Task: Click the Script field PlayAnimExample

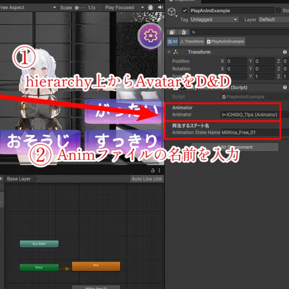Action: (x=255, y=97)
